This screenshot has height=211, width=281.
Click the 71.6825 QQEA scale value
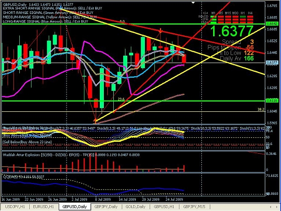272,176
